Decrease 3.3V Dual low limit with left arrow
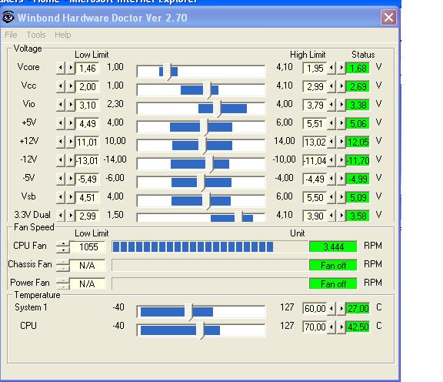This screenshot has height=382, width=443. (61, 216)
